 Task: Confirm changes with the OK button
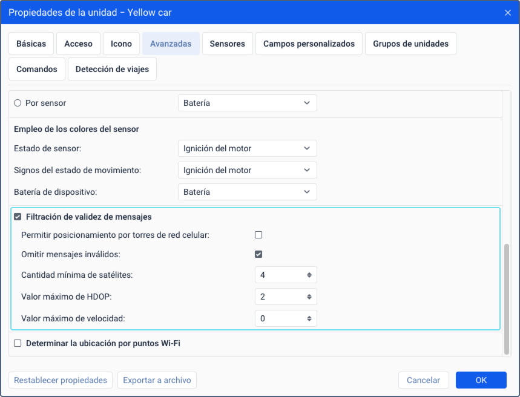click(x=481, y=380)
